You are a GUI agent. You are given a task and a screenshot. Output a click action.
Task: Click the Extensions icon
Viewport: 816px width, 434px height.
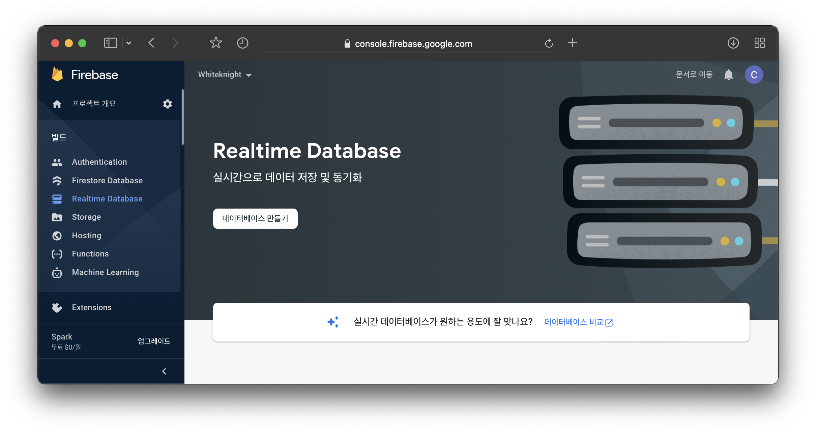[x=57, y=307]
